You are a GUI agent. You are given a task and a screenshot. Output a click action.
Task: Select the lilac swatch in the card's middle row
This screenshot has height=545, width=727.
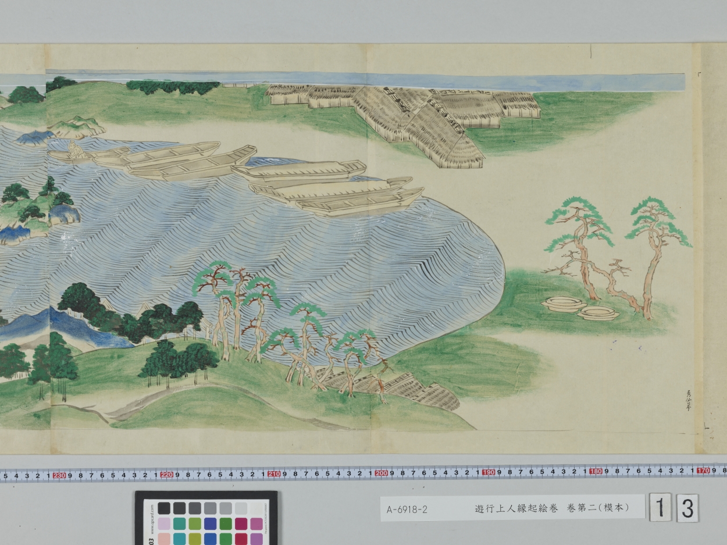pyautogui.click(x=163, y=523)
